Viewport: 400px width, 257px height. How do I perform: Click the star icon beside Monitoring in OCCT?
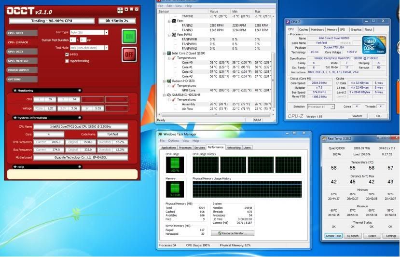click(15, 90)
